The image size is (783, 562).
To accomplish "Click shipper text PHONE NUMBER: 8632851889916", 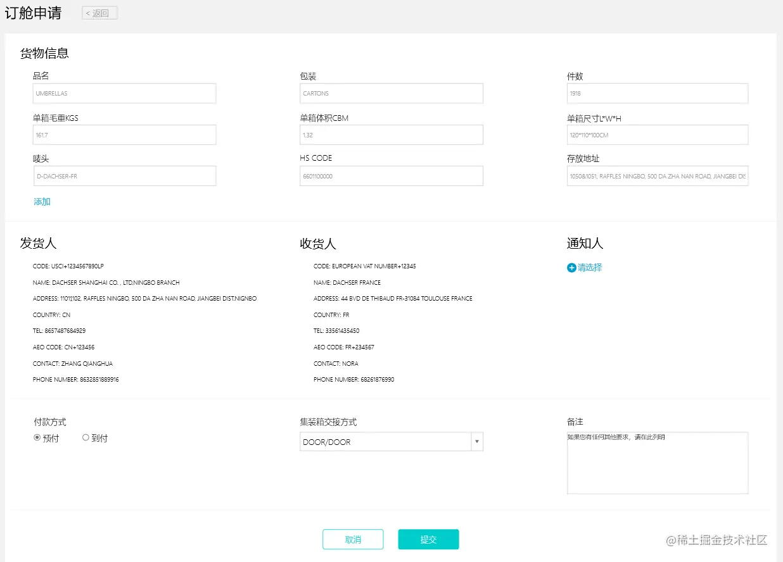I will (x=76, y=380).
